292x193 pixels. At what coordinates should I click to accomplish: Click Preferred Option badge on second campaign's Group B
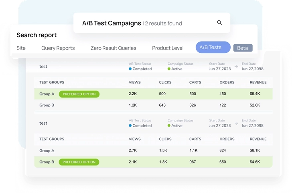click(79, 162)
